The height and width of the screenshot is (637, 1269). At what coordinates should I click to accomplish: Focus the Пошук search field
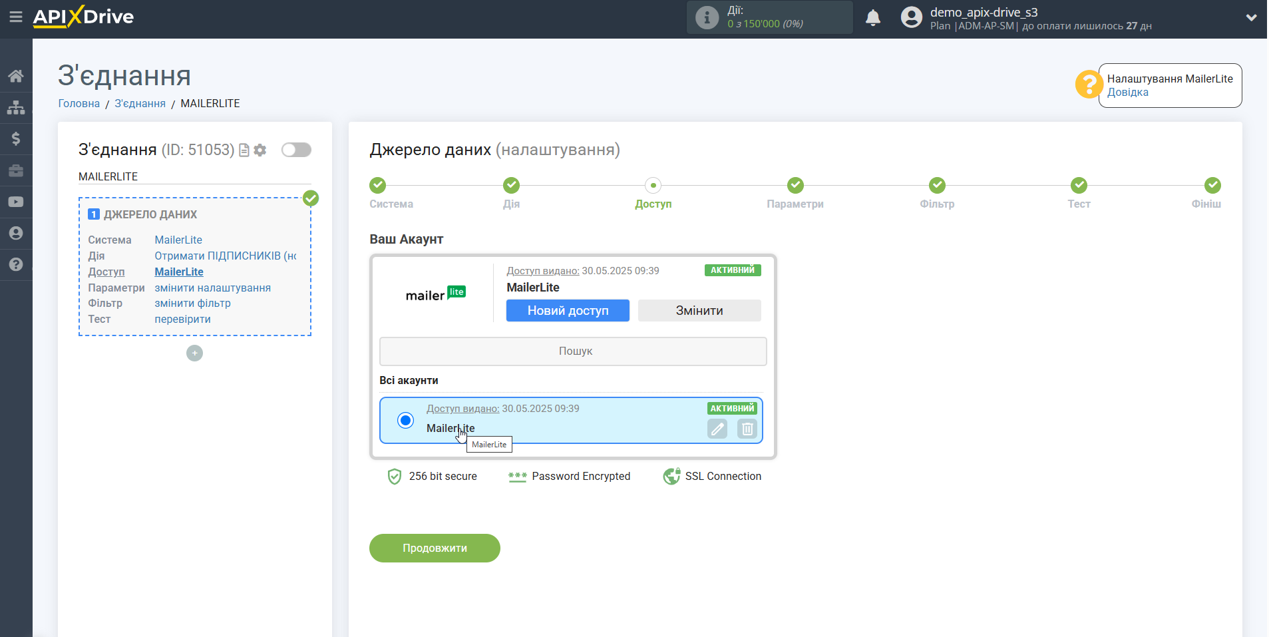point(573,351)
